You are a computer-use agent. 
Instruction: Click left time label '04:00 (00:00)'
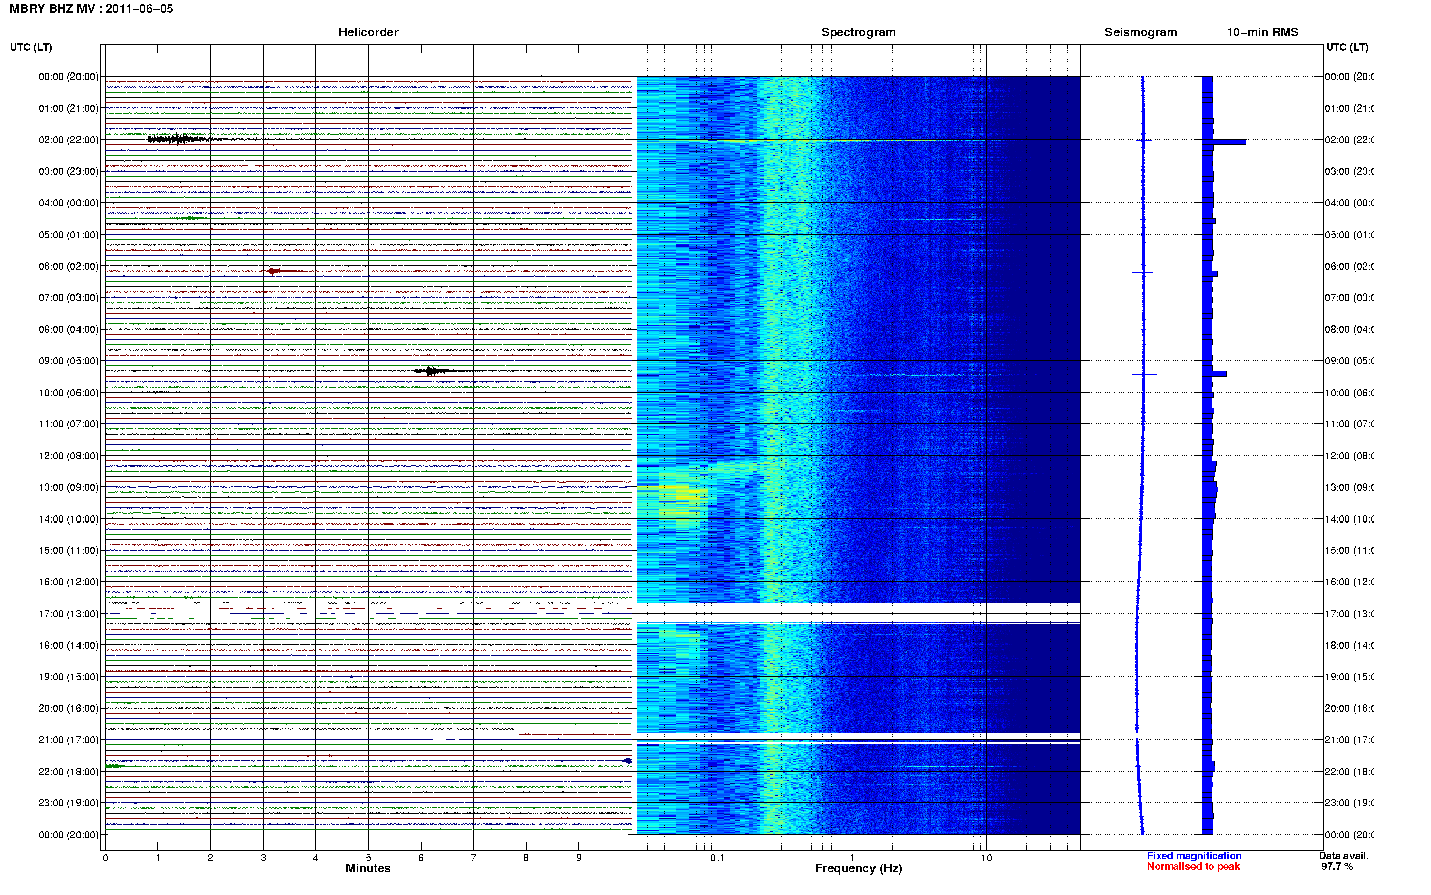(x=68, y=203)
